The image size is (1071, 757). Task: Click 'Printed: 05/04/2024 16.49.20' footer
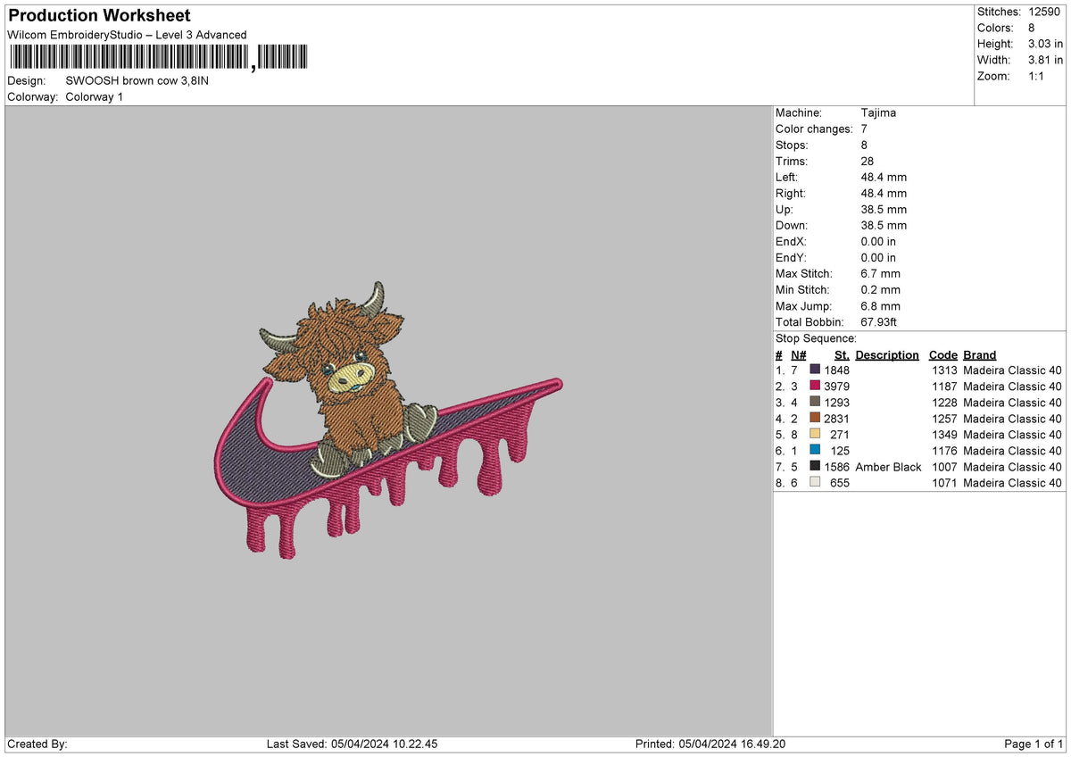(x=710, y=745)
